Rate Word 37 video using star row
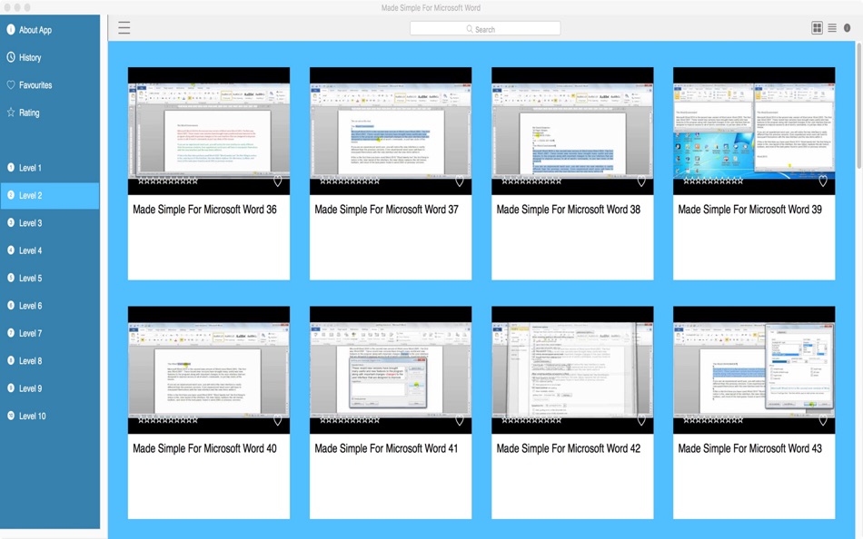Screen dimensions: 863x539 [x=350, y=181]
